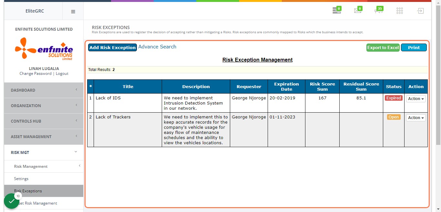Open the Settings submenu item
This screenshot has height=212, width=441.
pos(44,179)
